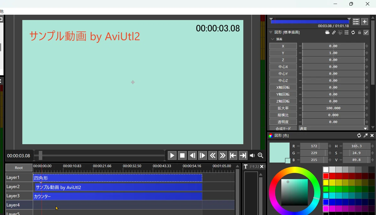The width and height of the screenshot is (376, 215).
Task: Stop playback with the square stop button
Action: click(x=182, y=156)
